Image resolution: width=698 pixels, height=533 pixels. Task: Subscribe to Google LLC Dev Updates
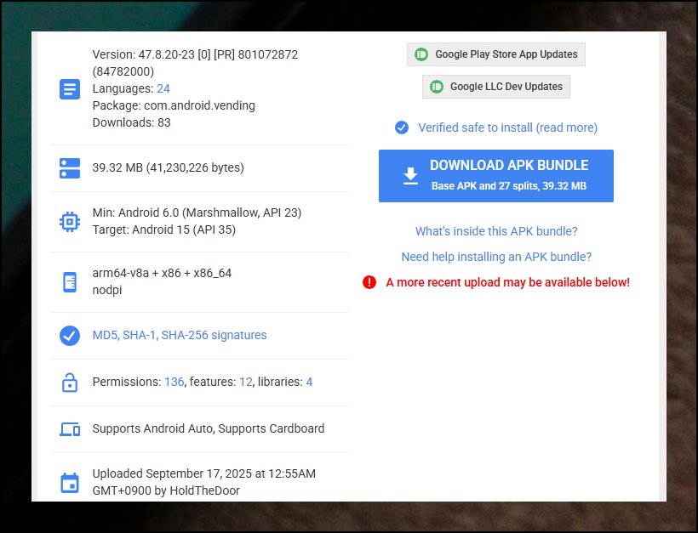496,86
